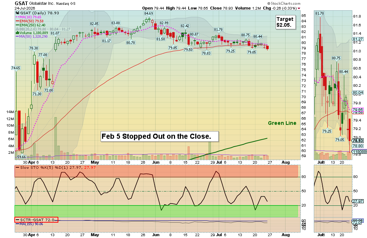The image size is (367, 238).
Task: Click the 72.00 low price label
Action: [49, 90]
